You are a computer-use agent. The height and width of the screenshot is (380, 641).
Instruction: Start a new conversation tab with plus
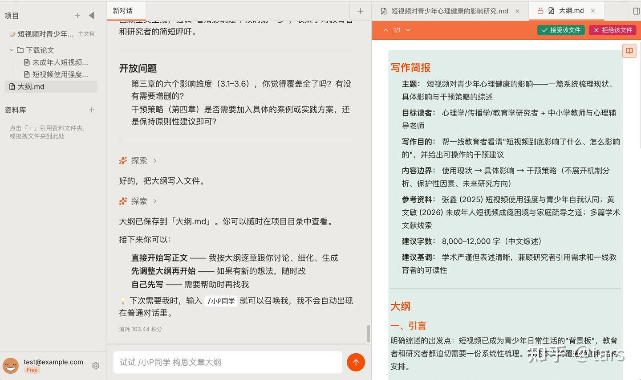coord(361,11)
